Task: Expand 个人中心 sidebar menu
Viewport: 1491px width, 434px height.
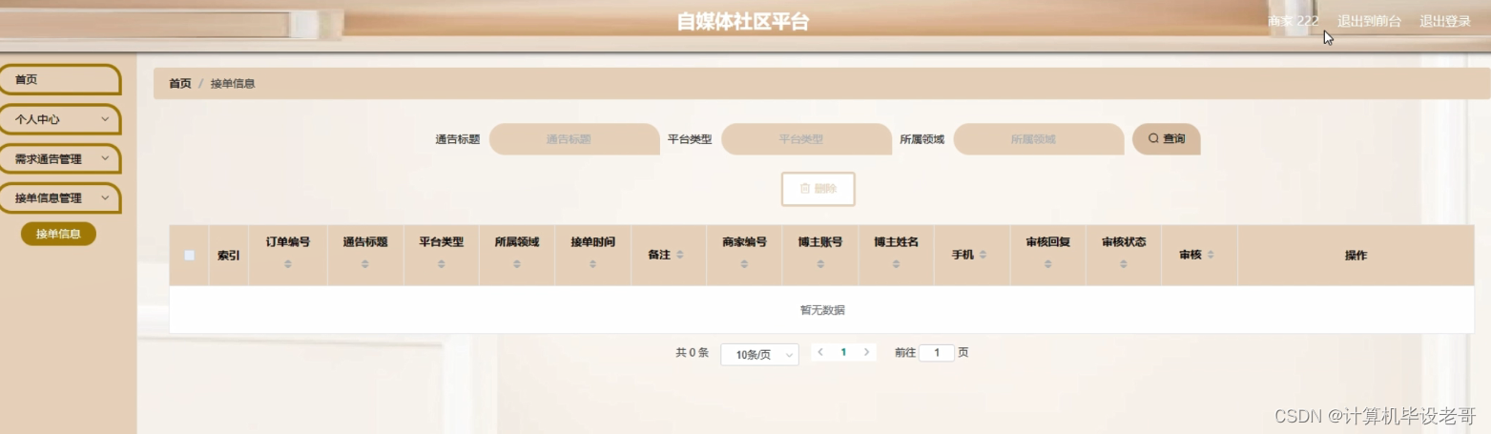Action: tap(60, 119)
